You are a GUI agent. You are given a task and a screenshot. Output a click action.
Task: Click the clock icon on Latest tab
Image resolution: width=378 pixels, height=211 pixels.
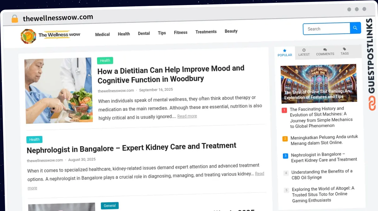tap(304, 50)
